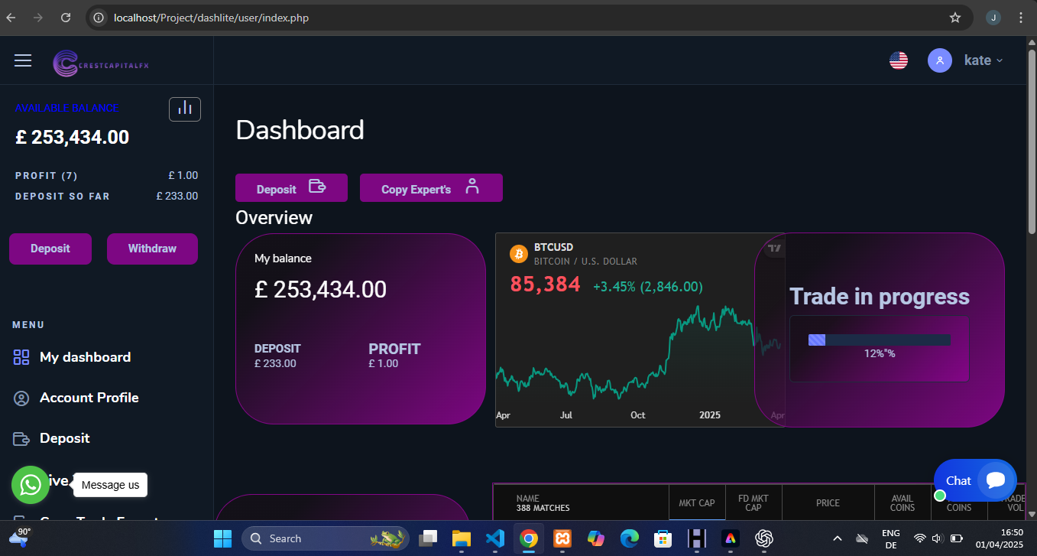Open the bar chart stats icon
The height and width of the screenshot is (556, 1037).
click(185, 109)
